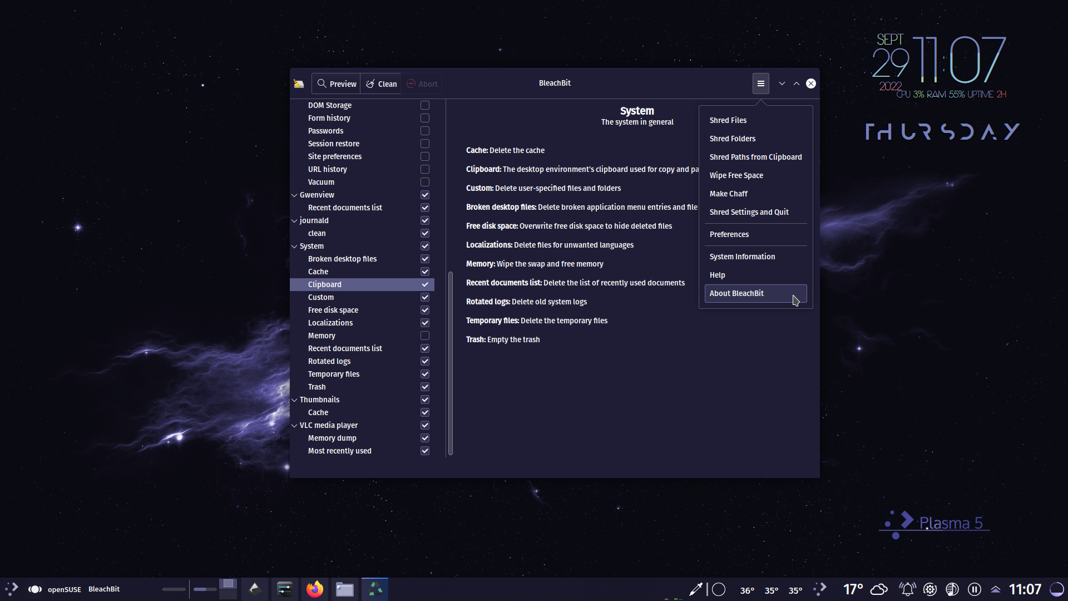Select the Memory dump row under VLC
1068x601 pixels.
[362, 438]
